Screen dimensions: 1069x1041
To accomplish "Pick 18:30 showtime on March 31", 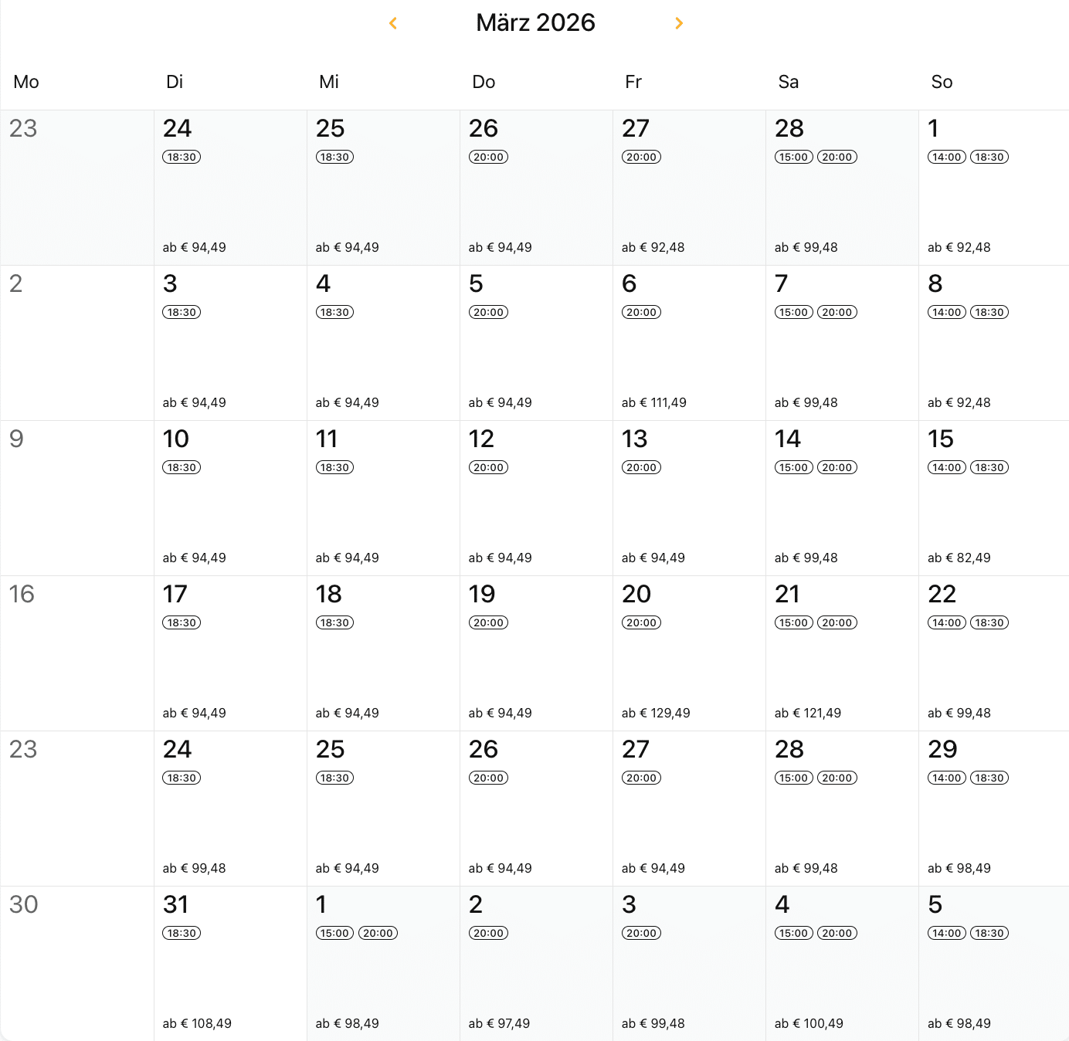I will (x=182, y=933).
